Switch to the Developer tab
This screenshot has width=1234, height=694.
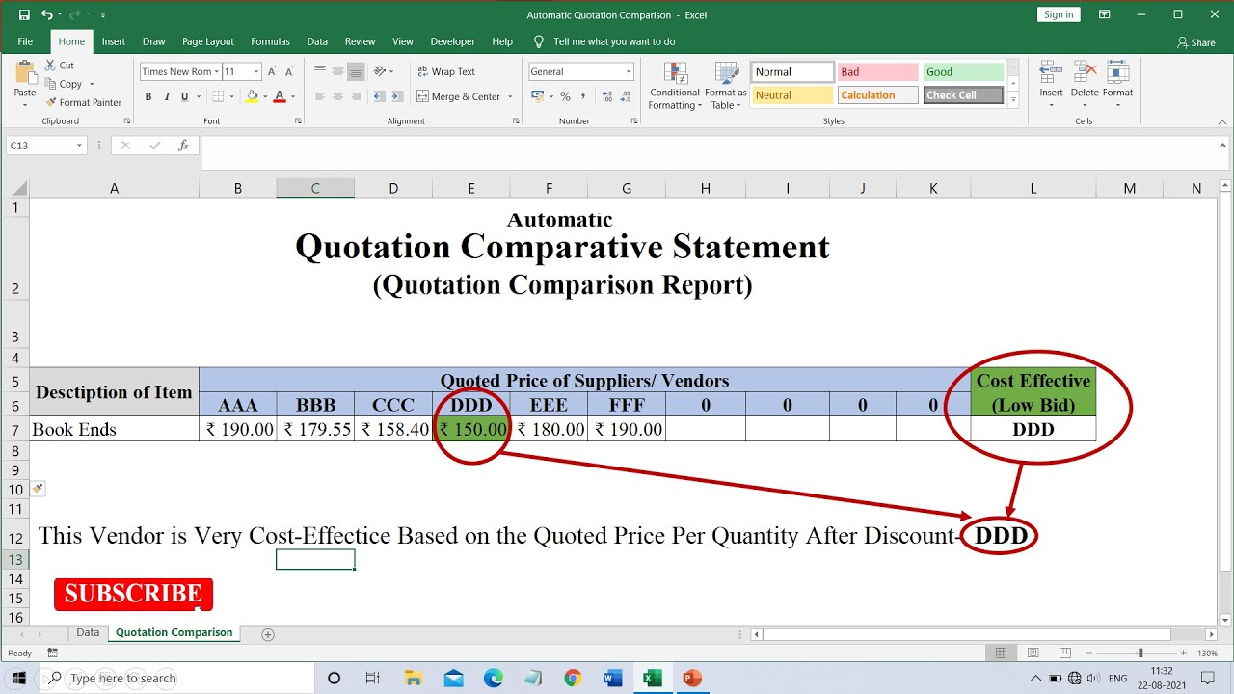pyautogui.click(x=452, y=41)
